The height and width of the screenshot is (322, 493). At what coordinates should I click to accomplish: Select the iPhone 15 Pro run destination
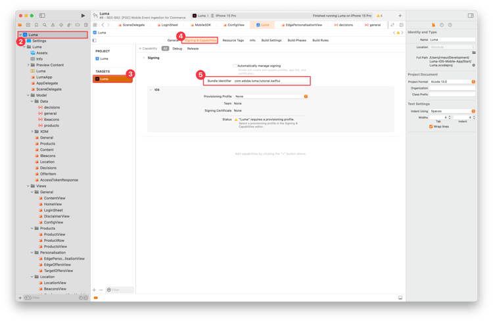(x=223, y=16)
